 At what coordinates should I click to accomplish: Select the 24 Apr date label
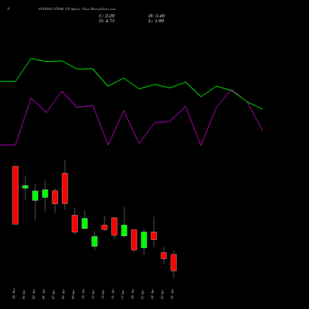(x=172, y=294)
